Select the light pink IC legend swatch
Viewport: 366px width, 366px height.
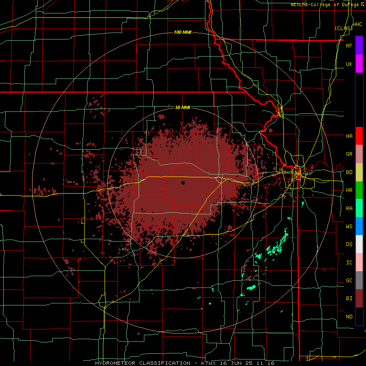point(359,262)
